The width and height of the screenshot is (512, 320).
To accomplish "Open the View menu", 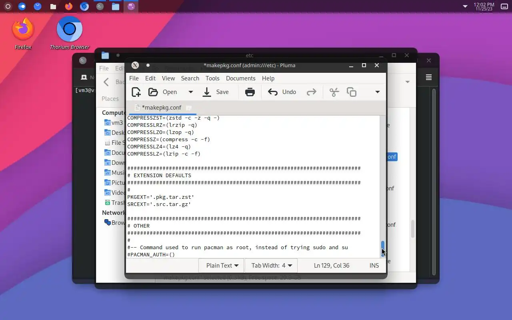I will pos(168,78).
